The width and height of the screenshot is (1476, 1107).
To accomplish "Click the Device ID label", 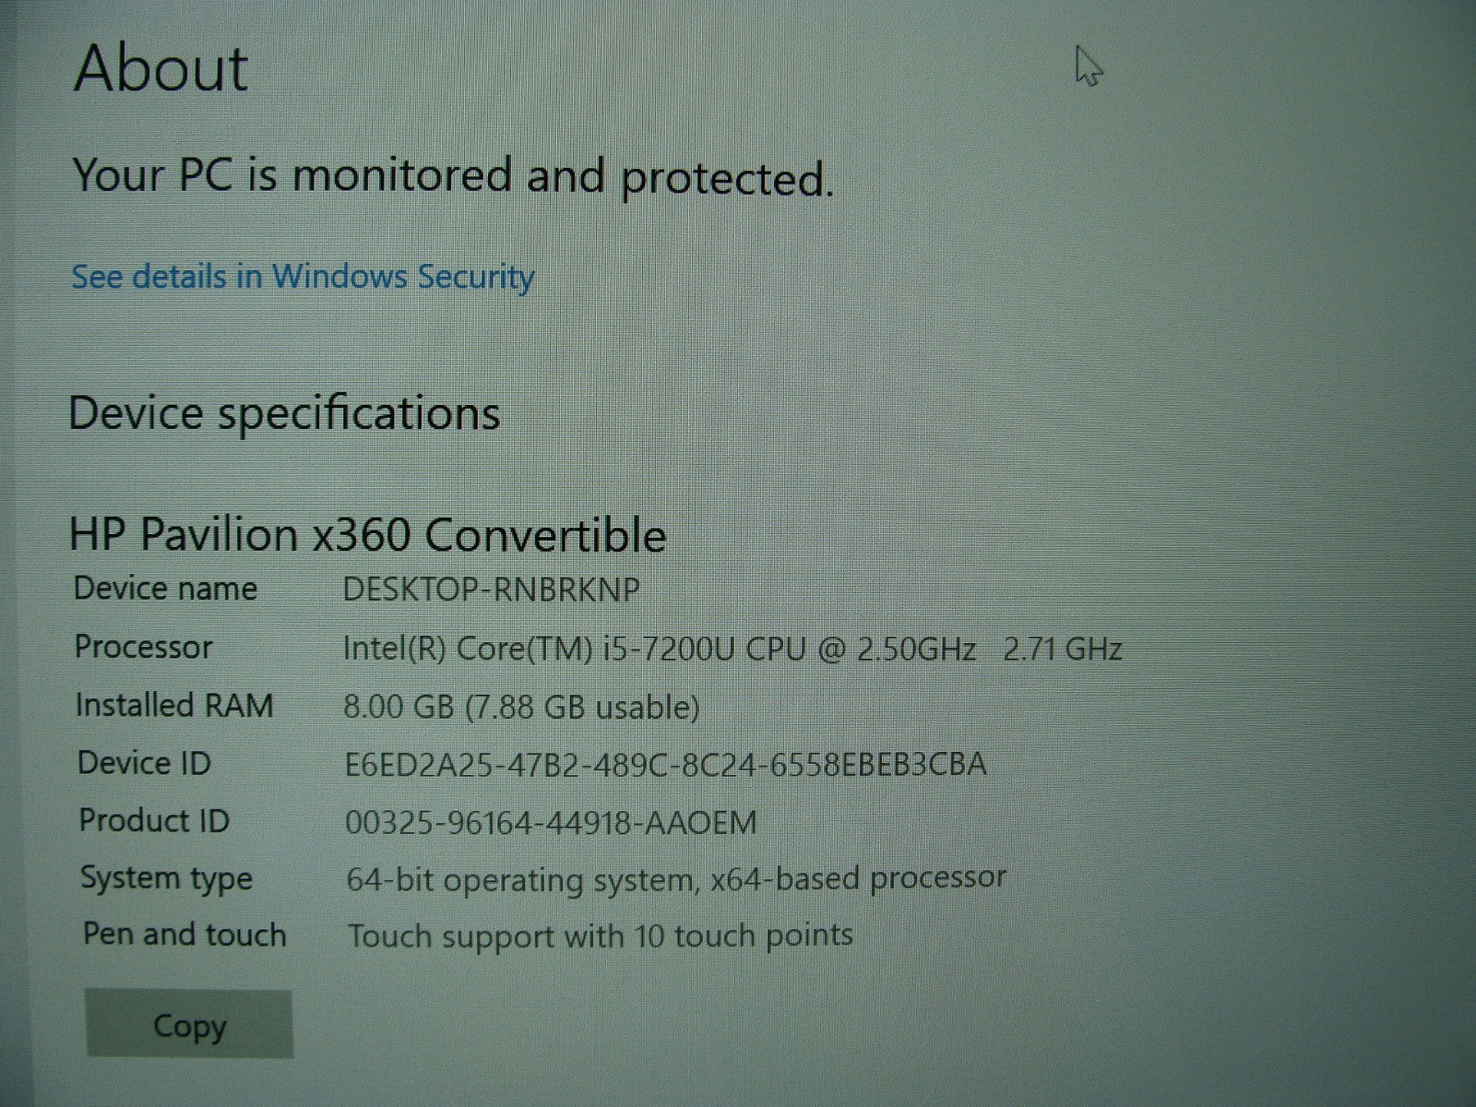I will [x=144, y=763].
